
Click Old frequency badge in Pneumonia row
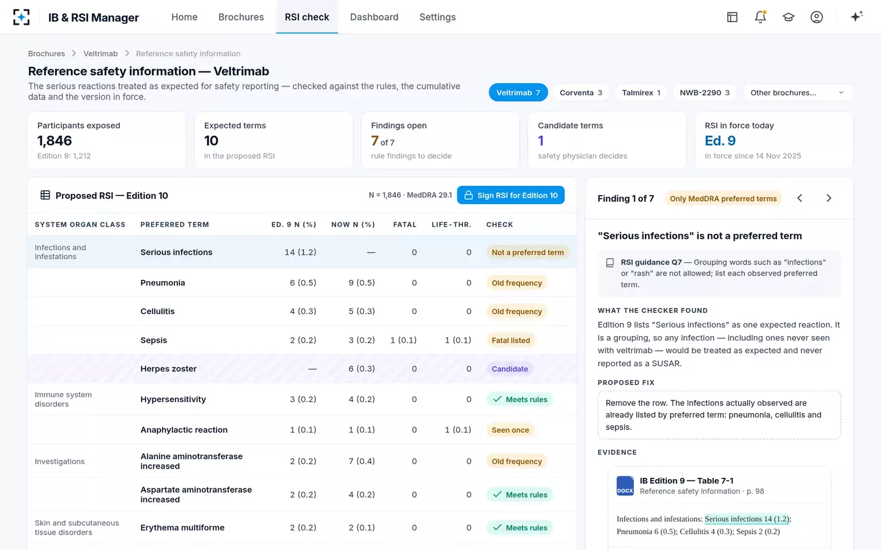point(517,283)
